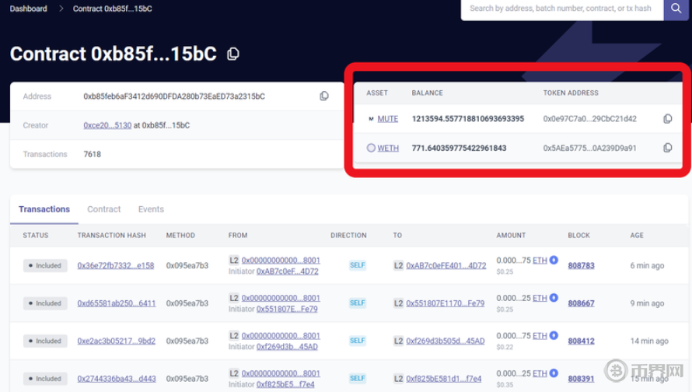The height and width of the screenshot is (392, 692).
Task: Click the WETH token circle icon
Action: coord(371,148)
